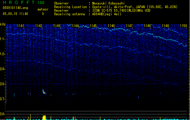Image resolution: width=190 pixels, height=120 pixels.
Task: Click the Observer label
Action: click(x=61, y=3)
